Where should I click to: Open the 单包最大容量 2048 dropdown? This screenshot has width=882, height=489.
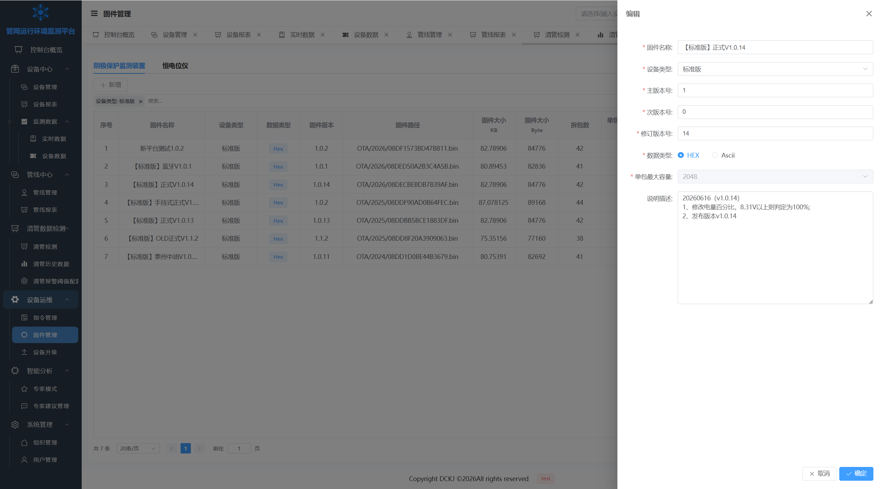[775, 177]
